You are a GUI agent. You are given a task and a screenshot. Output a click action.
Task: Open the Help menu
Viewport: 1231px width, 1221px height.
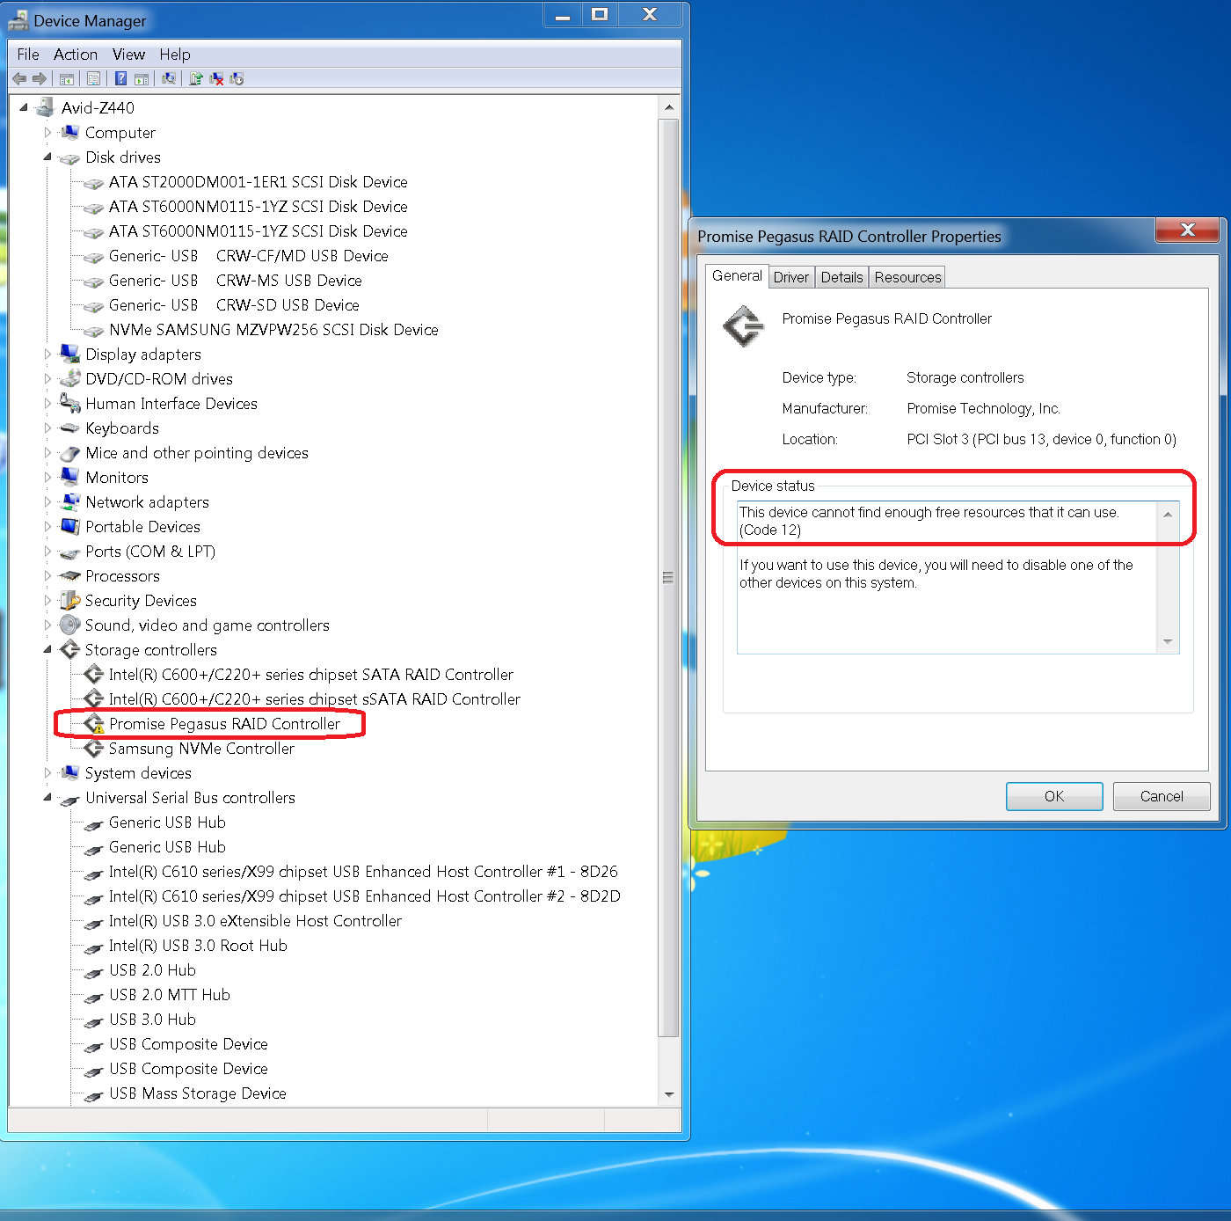pos(175,55)
